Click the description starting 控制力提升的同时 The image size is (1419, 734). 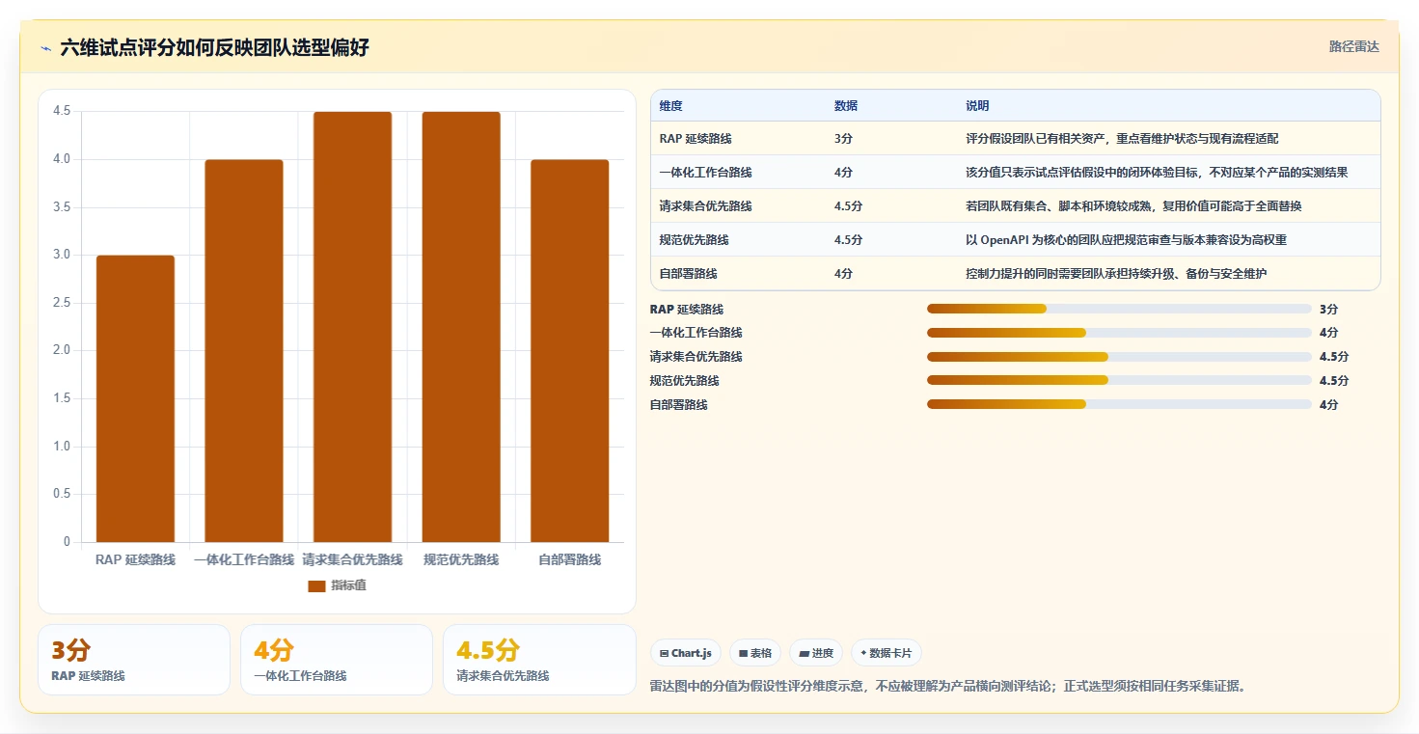1116,274
